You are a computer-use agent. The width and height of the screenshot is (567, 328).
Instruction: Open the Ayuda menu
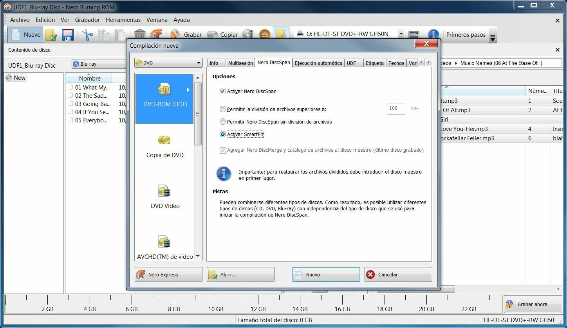(182, 20)
